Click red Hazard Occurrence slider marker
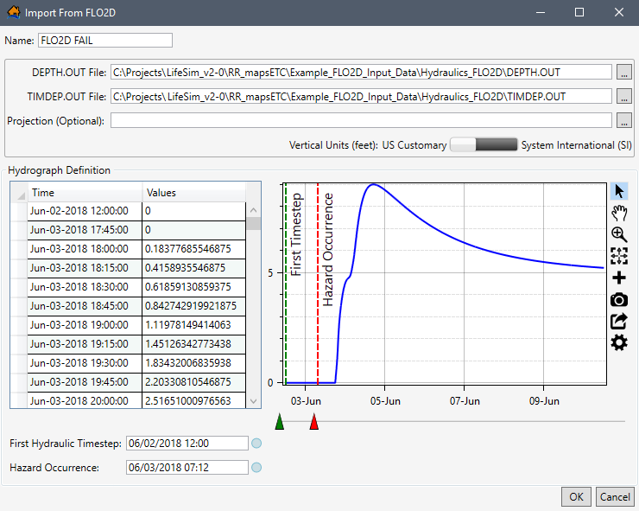The height and width of the screenshot is (511, 639). pyautogui.click(x=313, y=422)
